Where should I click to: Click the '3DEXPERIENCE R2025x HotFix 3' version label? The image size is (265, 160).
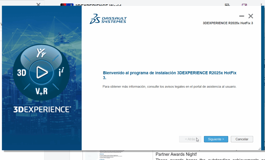228,23
